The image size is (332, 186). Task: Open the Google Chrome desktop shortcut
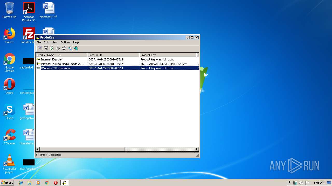tap(9, 63)
